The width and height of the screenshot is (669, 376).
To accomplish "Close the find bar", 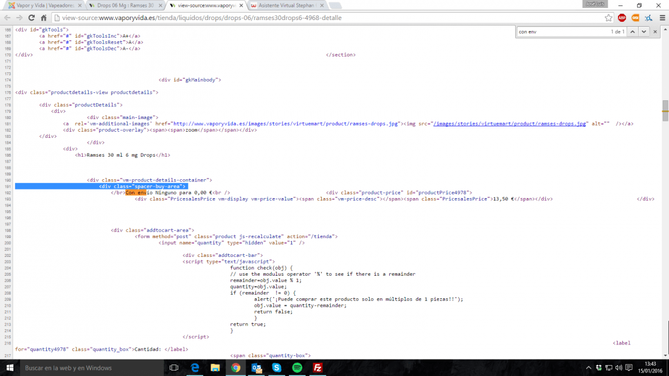I will (x=656, y=32).
